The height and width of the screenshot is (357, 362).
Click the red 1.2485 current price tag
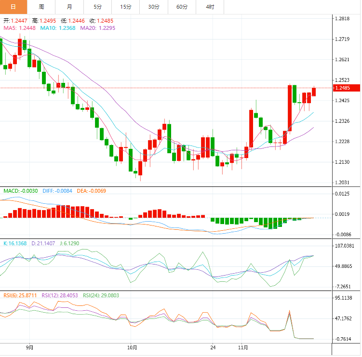point(346,88)
